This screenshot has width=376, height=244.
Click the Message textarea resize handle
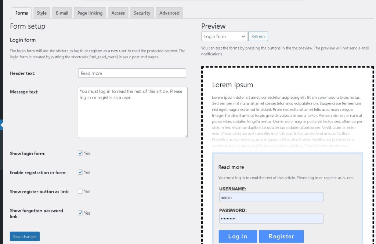click(x=185, y=136)
